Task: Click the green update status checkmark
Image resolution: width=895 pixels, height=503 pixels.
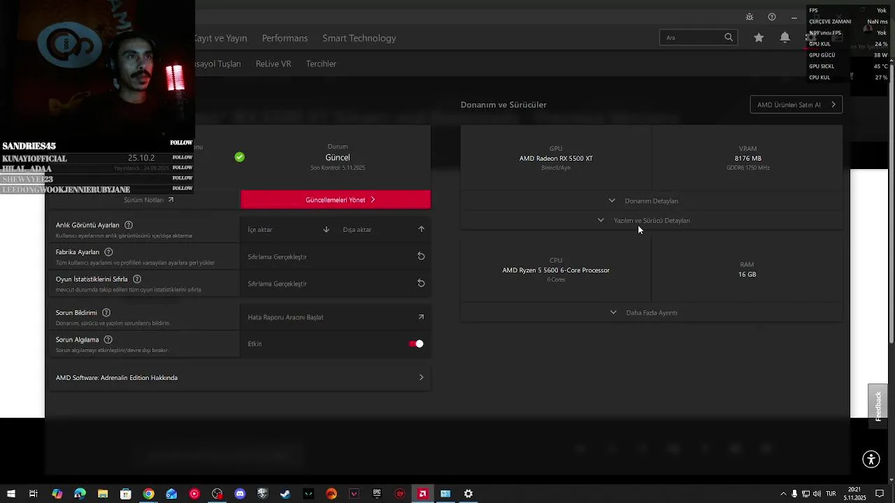Action: point(240,157)
